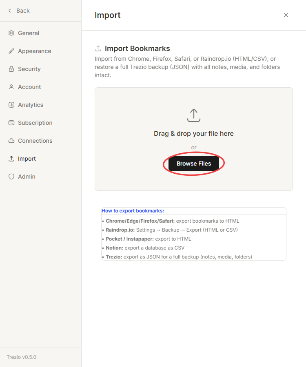Screen dimensions: 306x367
Task: Click the large upload arrow in drop zone
Action: coord(194,115)
